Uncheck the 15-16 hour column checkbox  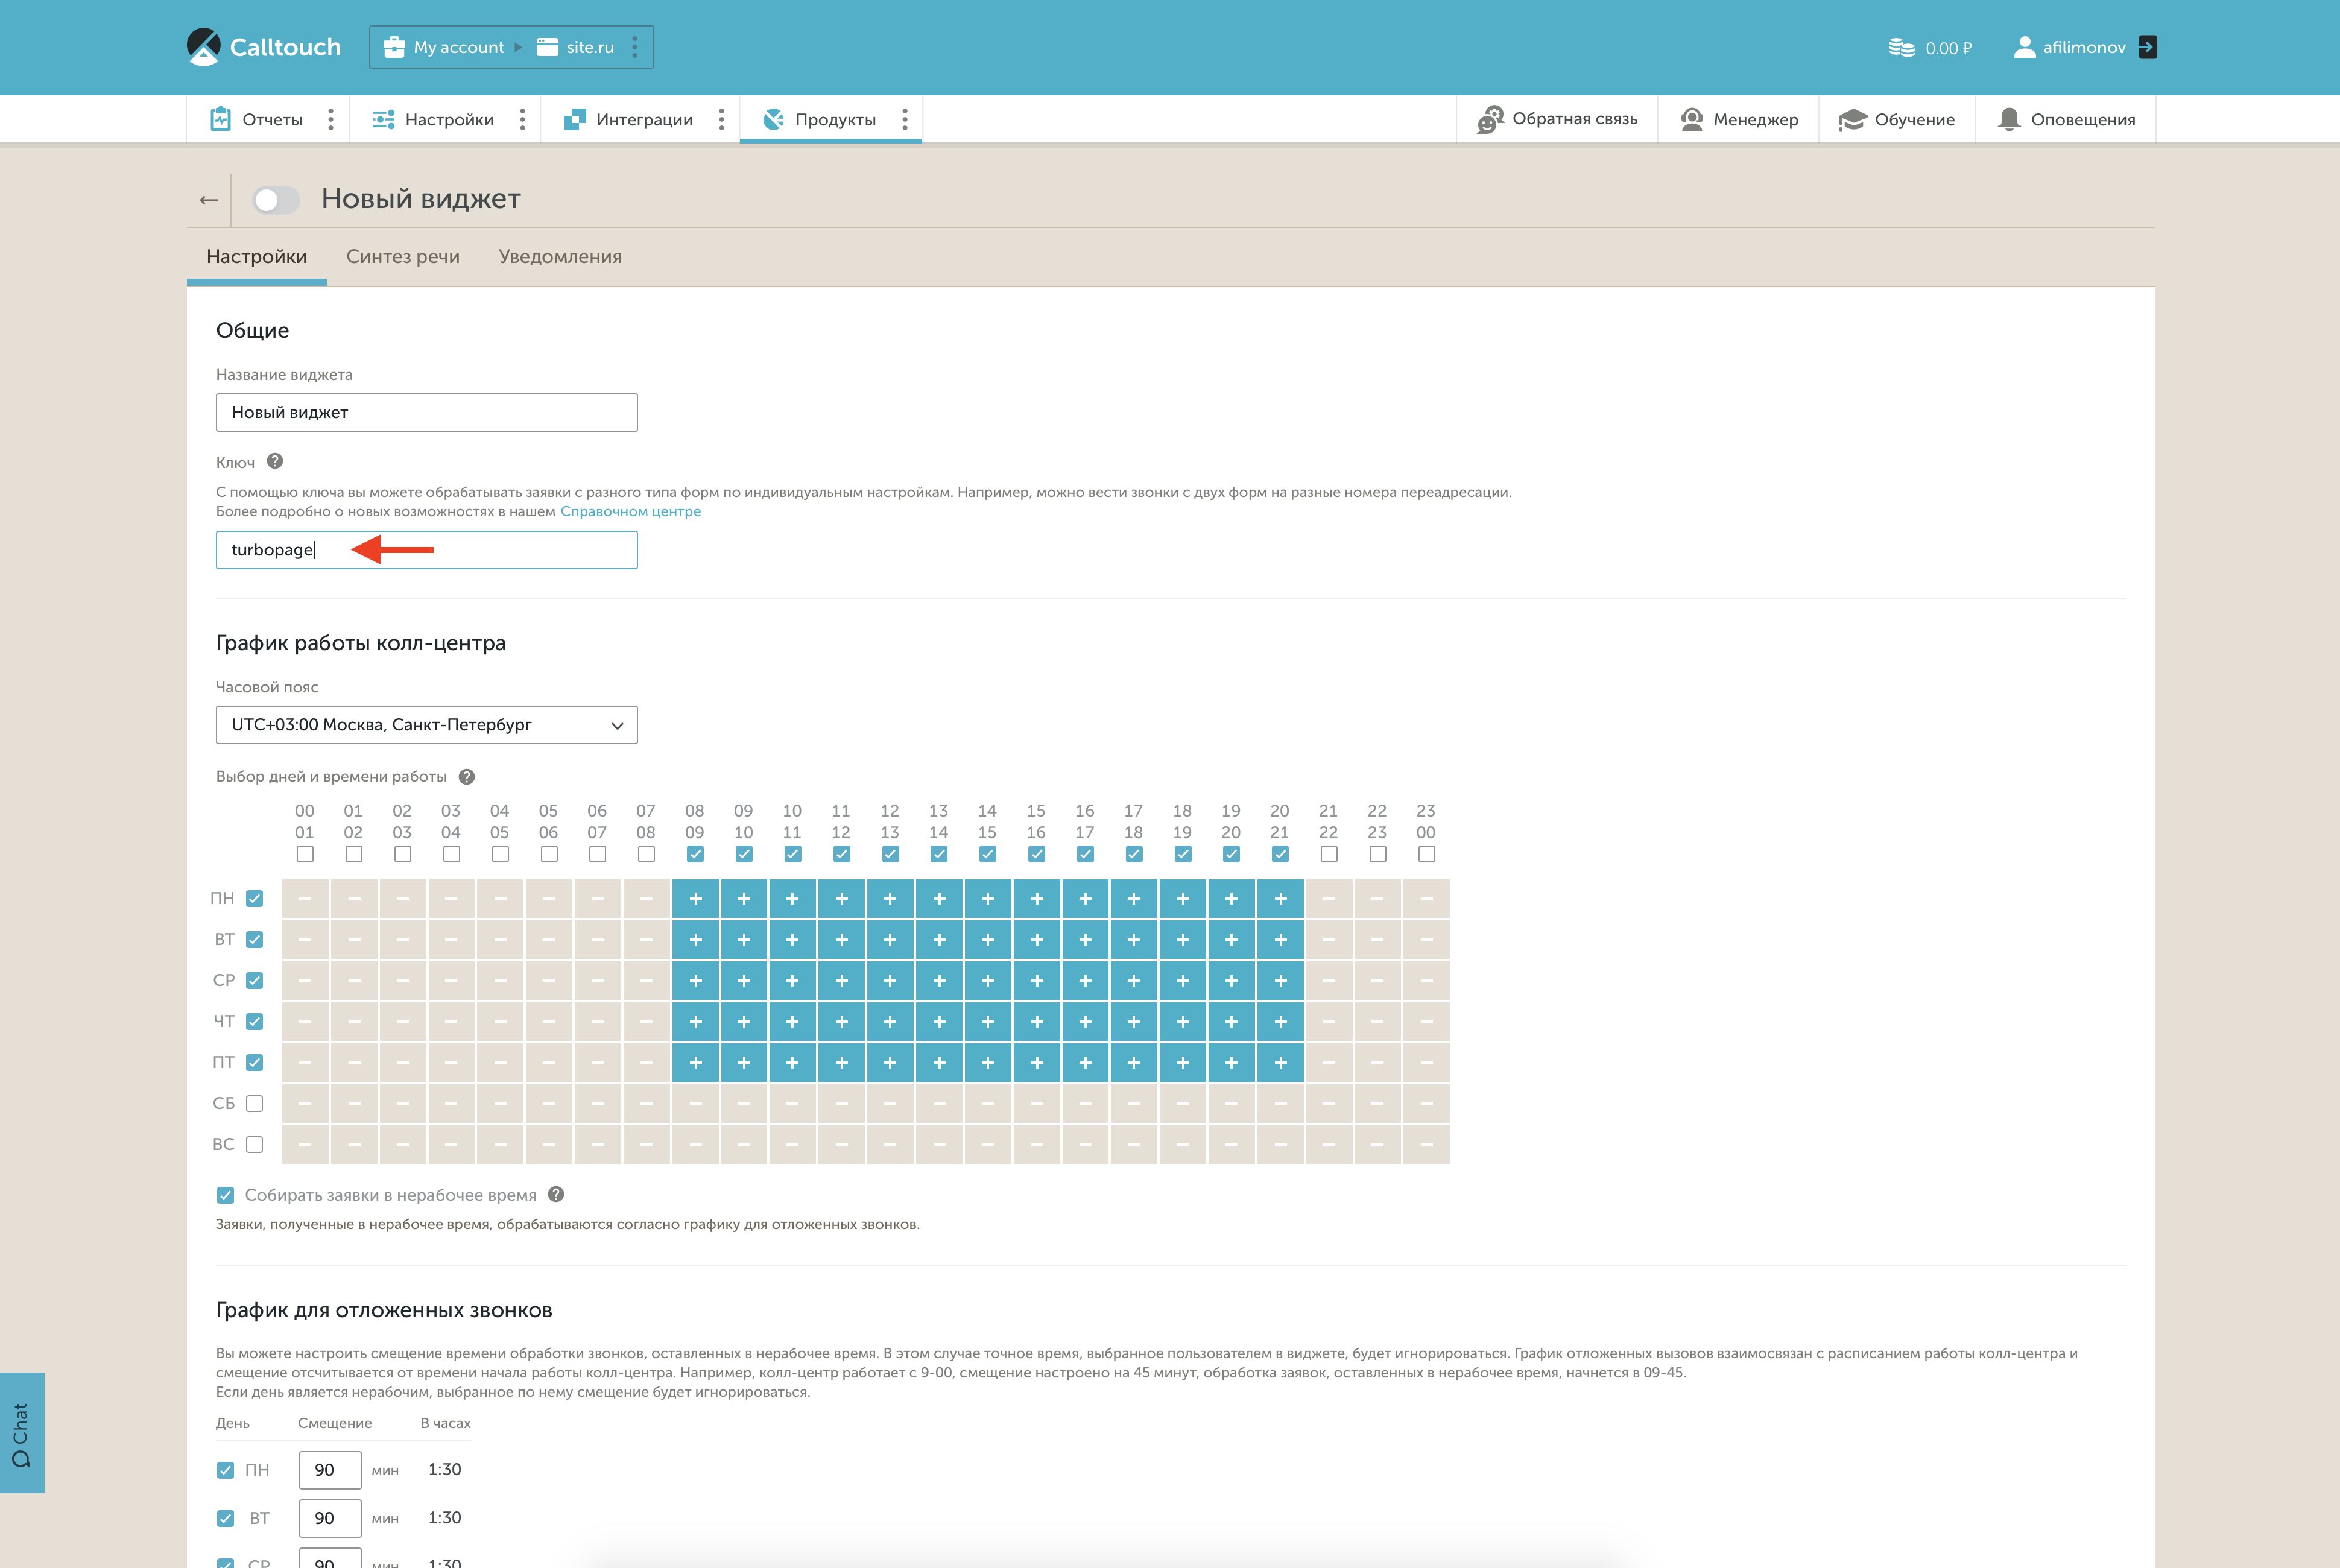(x=1037, y=854)
